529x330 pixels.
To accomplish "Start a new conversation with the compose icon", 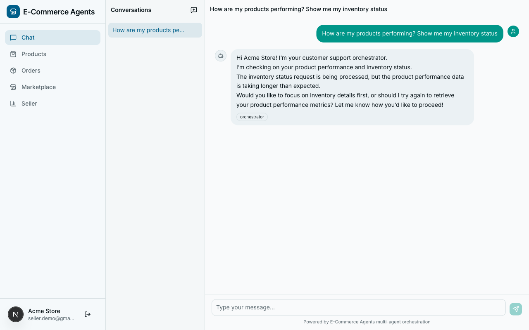I will pyautogui.click(x=193, y=10).
